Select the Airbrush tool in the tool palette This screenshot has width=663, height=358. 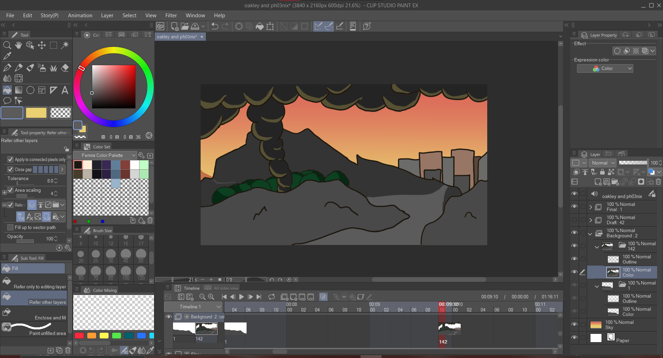pos(42,68)
